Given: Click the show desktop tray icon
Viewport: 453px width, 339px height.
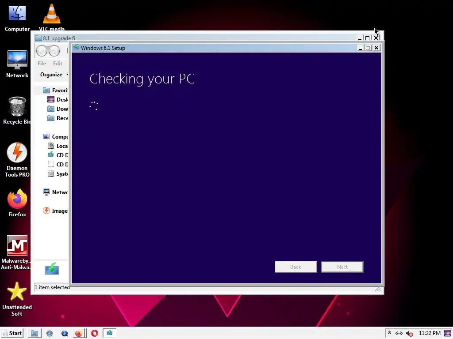Looking at the screenshot, I should point(448,334).
